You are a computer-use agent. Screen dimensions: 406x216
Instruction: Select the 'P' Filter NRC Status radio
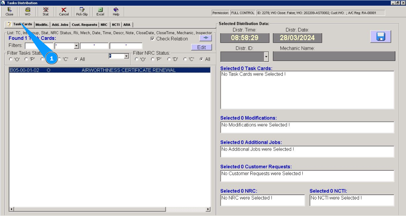[153, 59]
